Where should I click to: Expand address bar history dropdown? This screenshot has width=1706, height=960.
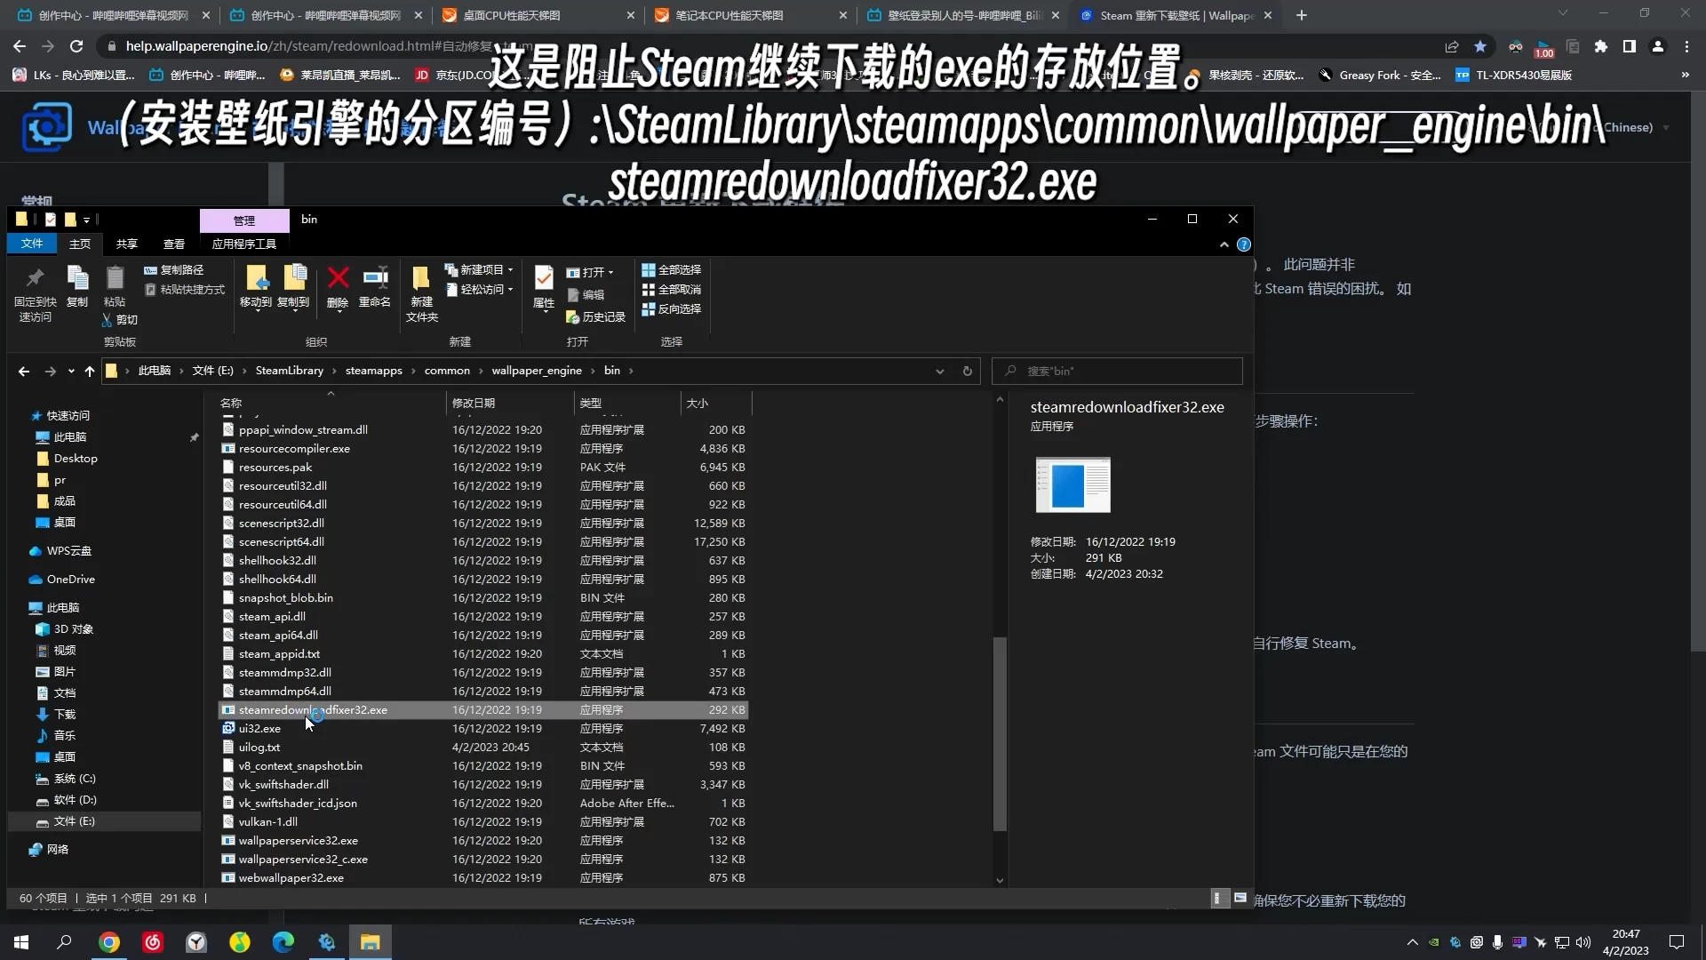(939, 372)
